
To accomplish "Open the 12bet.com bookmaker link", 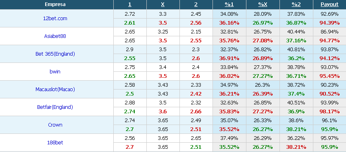I will tap(55, 19).
